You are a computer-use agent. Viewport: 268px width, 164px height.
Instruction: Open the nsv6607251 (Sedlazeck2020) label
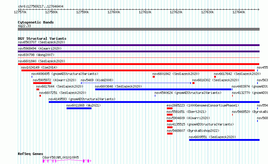click(x=63, y=93)
